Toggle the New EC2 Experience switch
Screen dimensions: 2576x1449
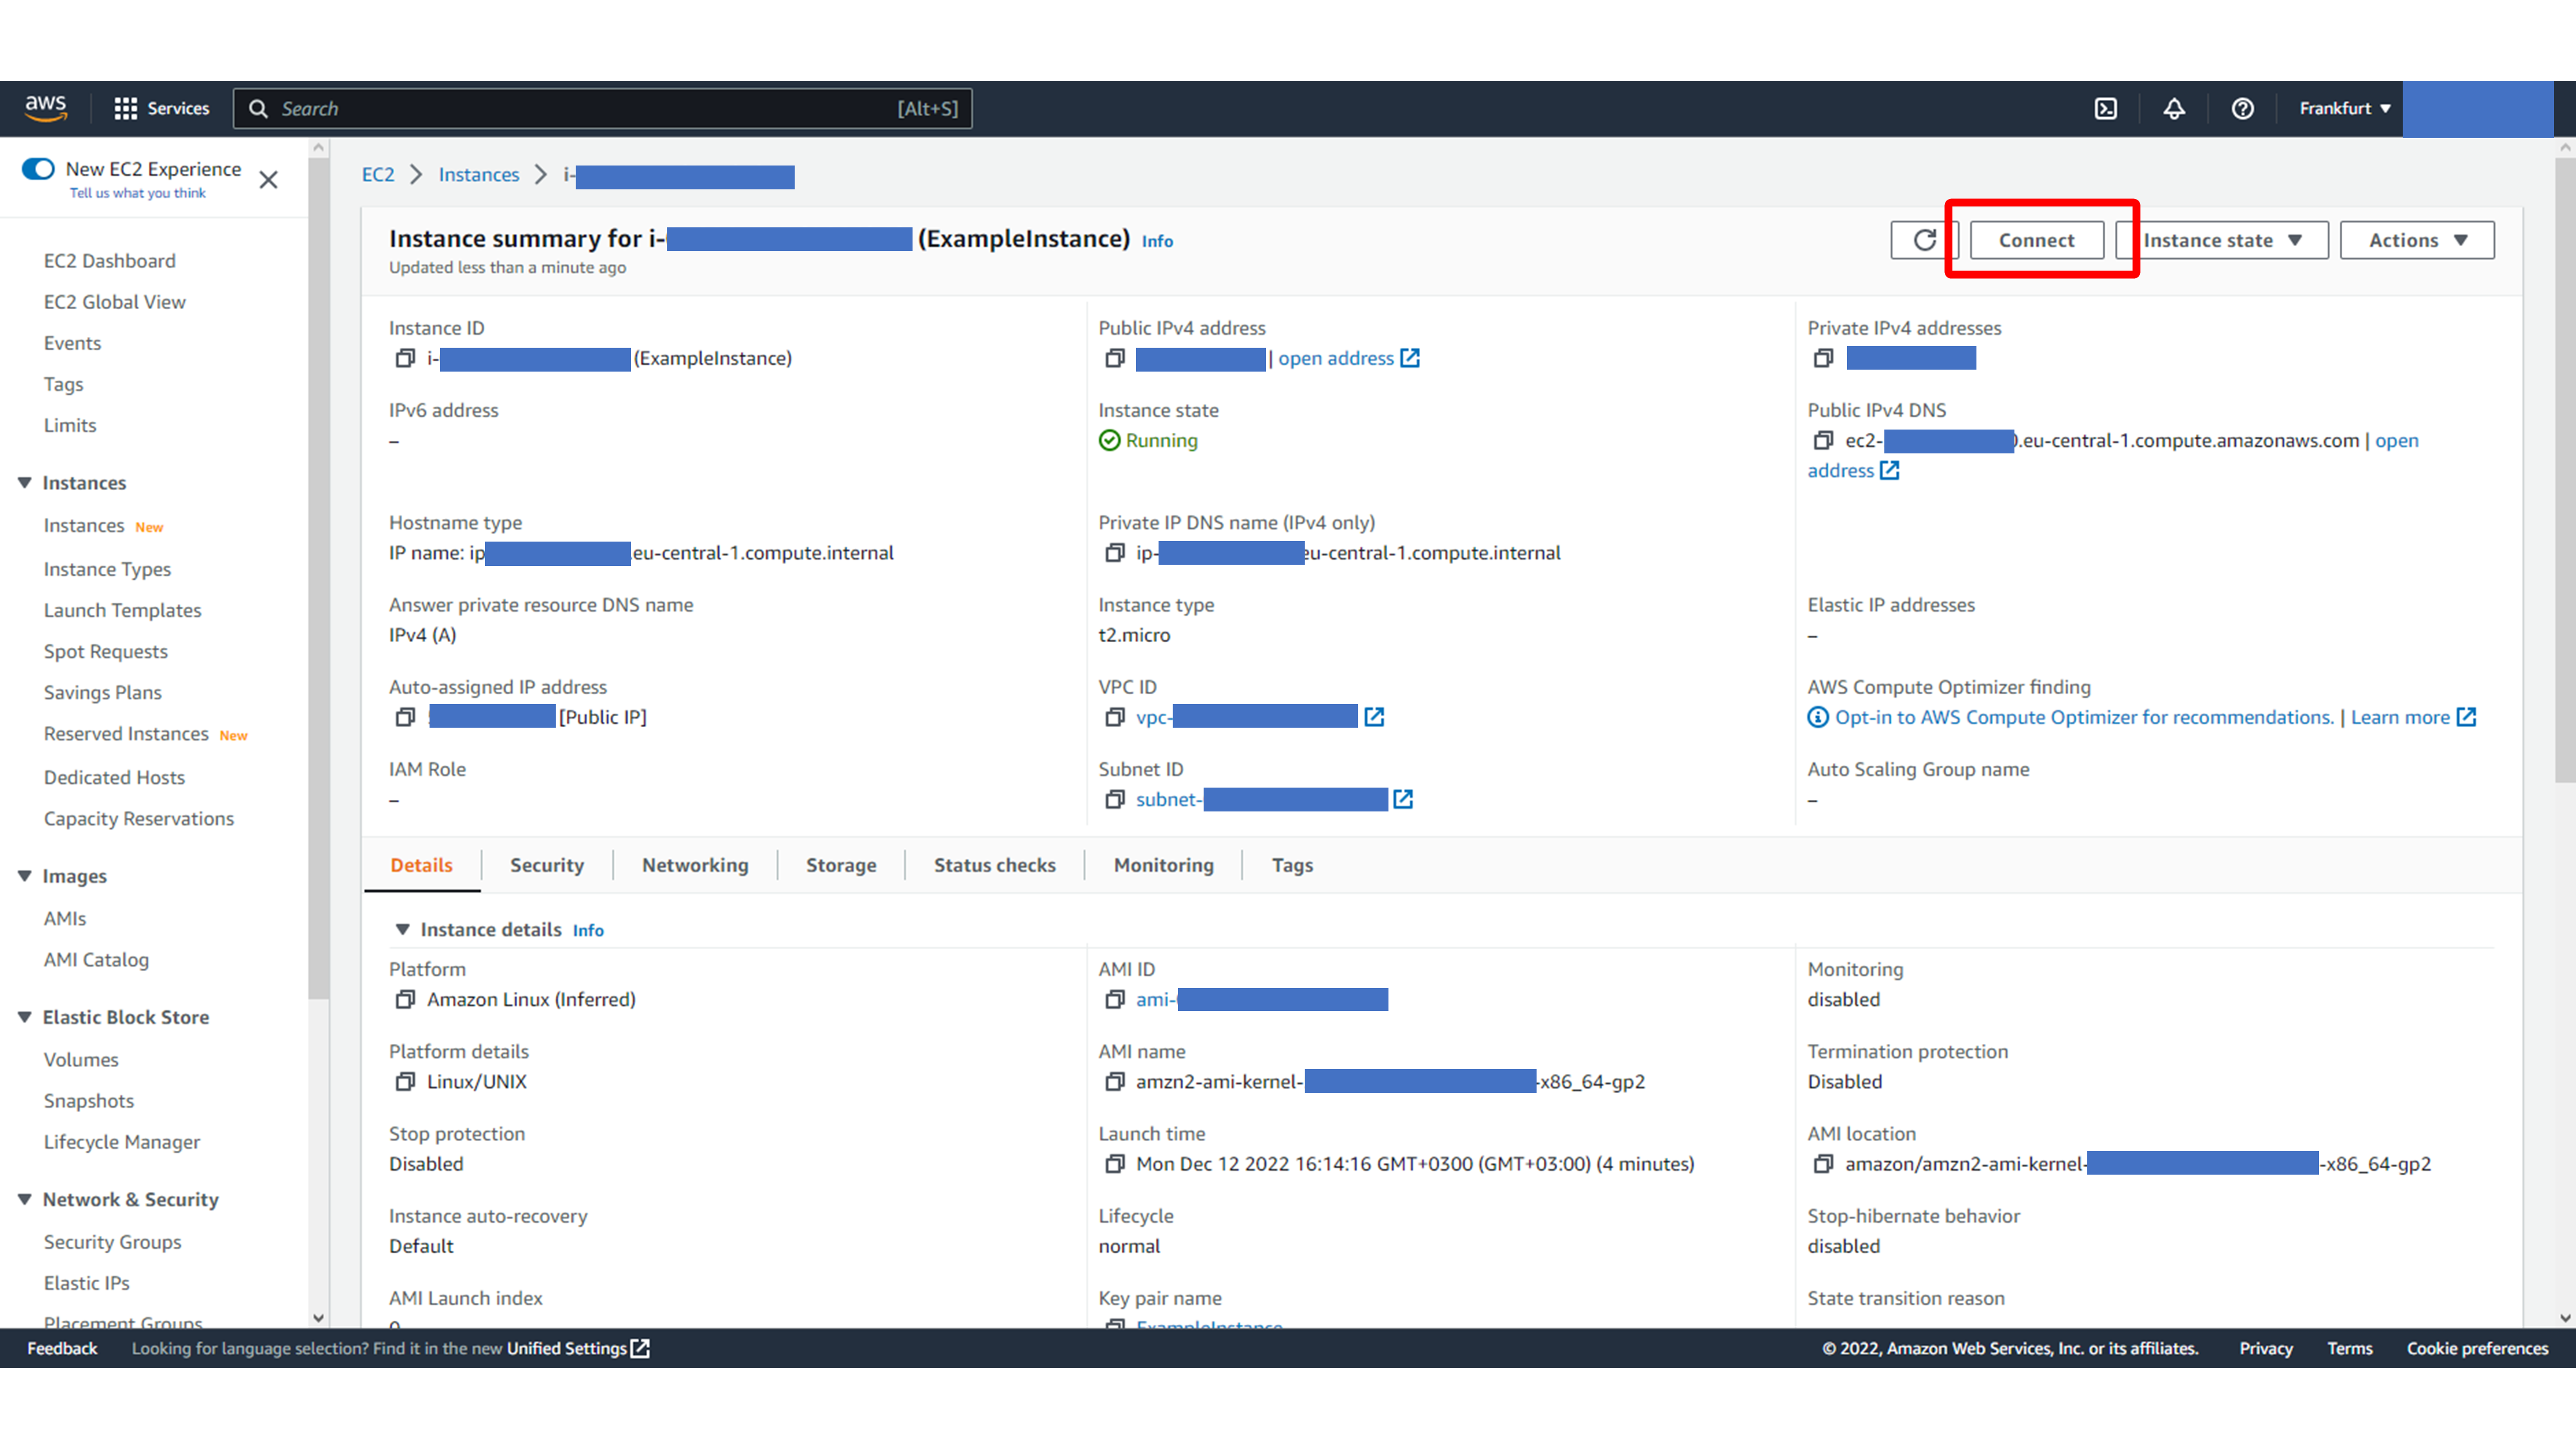pyautogui.click(x=38, y=168)
